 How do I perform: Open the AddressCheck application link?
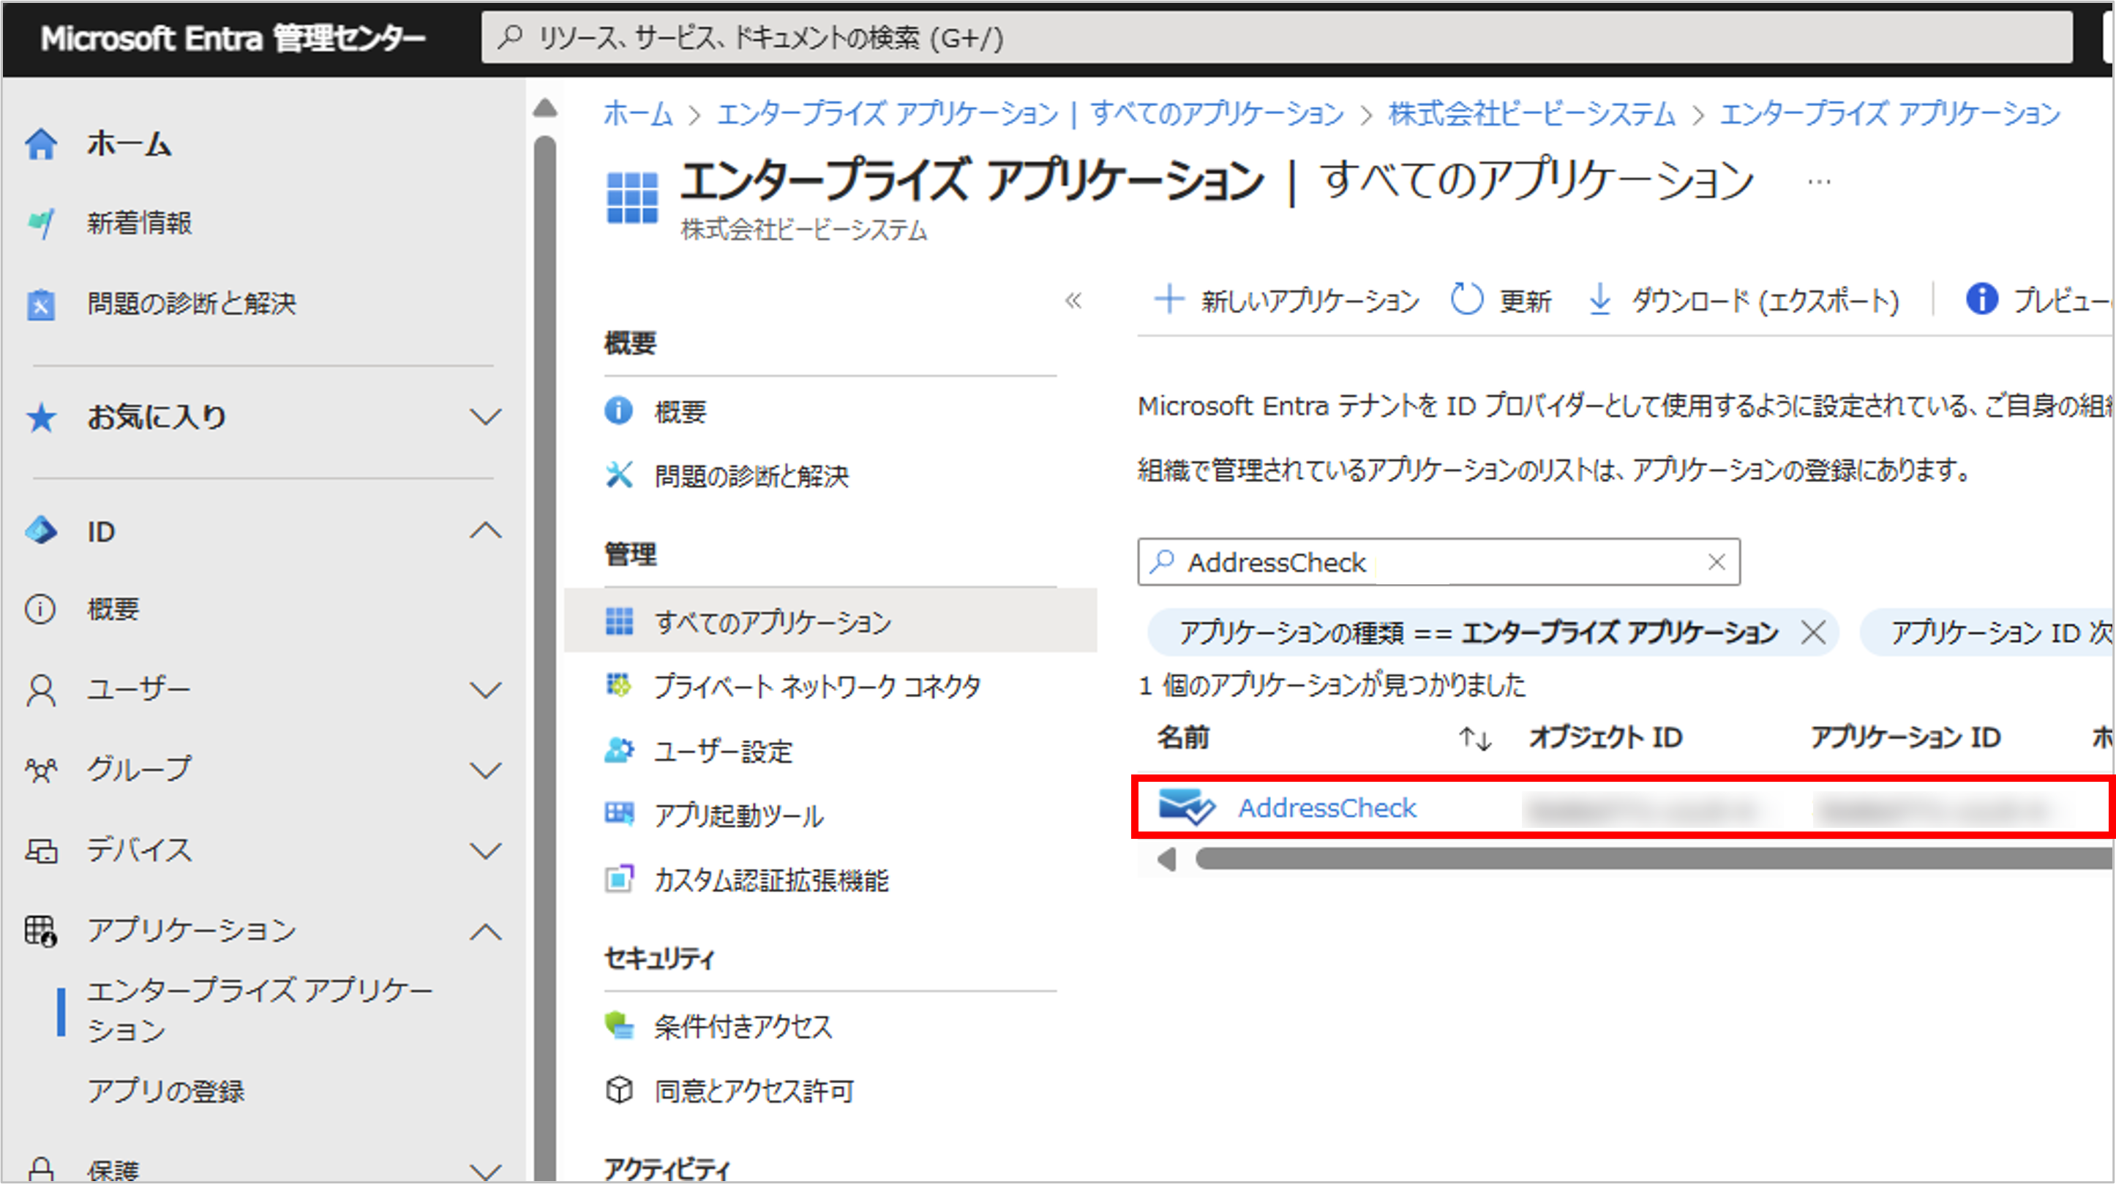[x=1327, y=808]
